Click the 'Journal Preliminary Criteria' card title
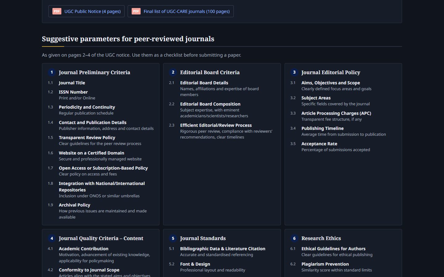 (94, 72)
